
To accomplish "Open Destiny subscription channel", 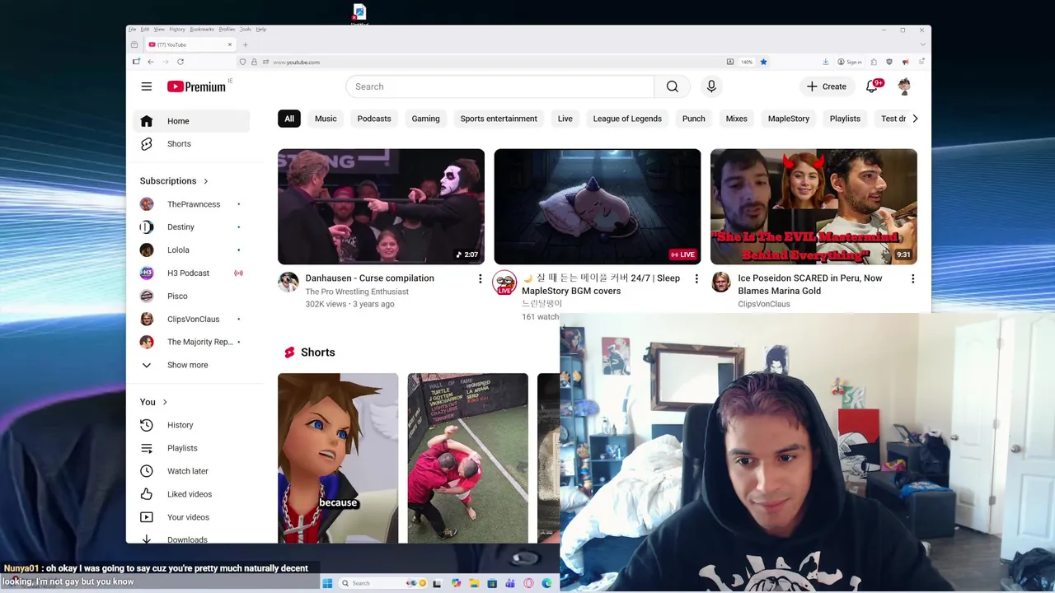I will point(191,227).
